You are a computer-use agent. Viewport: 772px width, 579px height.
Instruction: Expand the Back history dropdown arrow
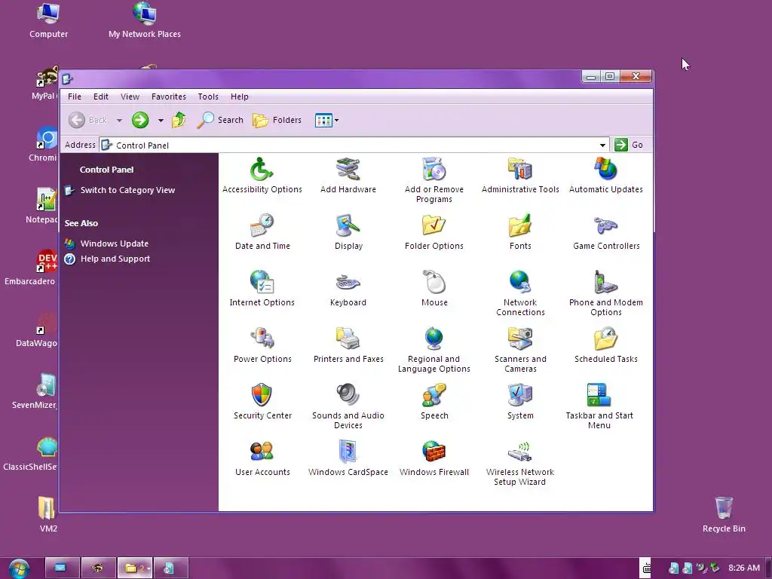tap(119, 120)
